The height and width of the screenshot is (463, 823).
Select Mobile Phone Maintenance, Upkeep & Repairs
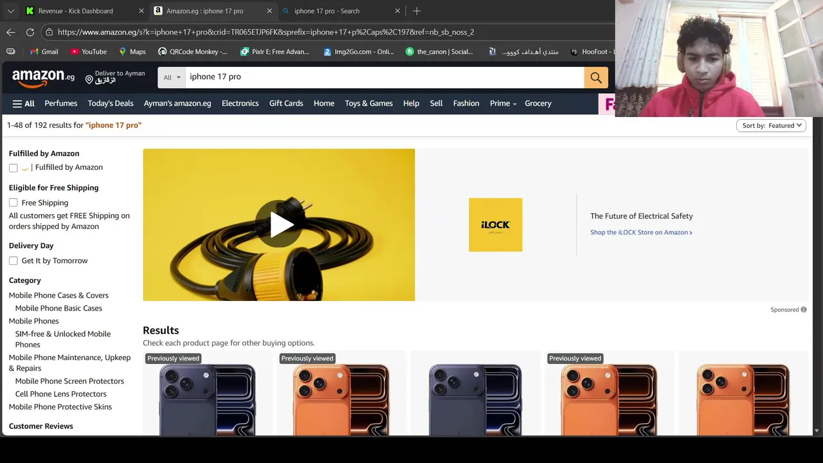coord(69,363)
